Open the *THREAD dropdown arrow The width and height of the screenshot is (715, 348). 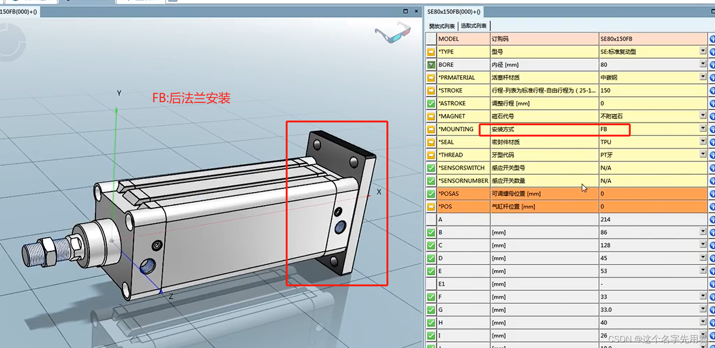[703, 154]
